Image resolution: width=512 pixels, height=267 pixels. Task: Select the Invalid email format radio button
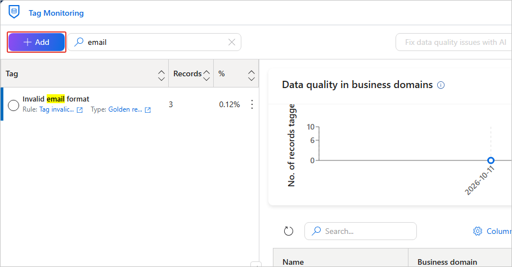coord(14,105)
